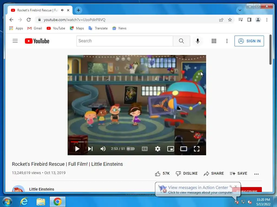Image resolution: width=277 pixels, height=207 pixels.
Task: Reload the current page
Action: tap(29, 20)
